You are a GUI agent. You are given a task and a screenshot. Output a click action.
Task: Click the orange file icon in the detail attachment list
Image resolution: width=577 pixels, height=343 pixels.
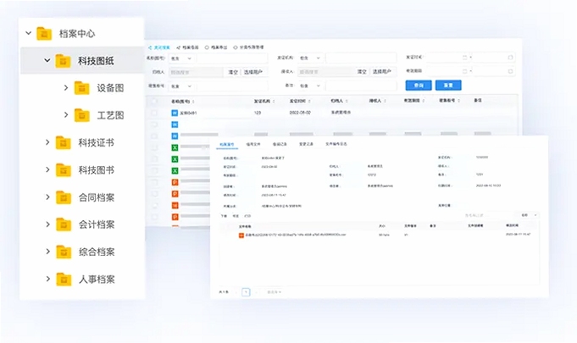coord(241,235)
